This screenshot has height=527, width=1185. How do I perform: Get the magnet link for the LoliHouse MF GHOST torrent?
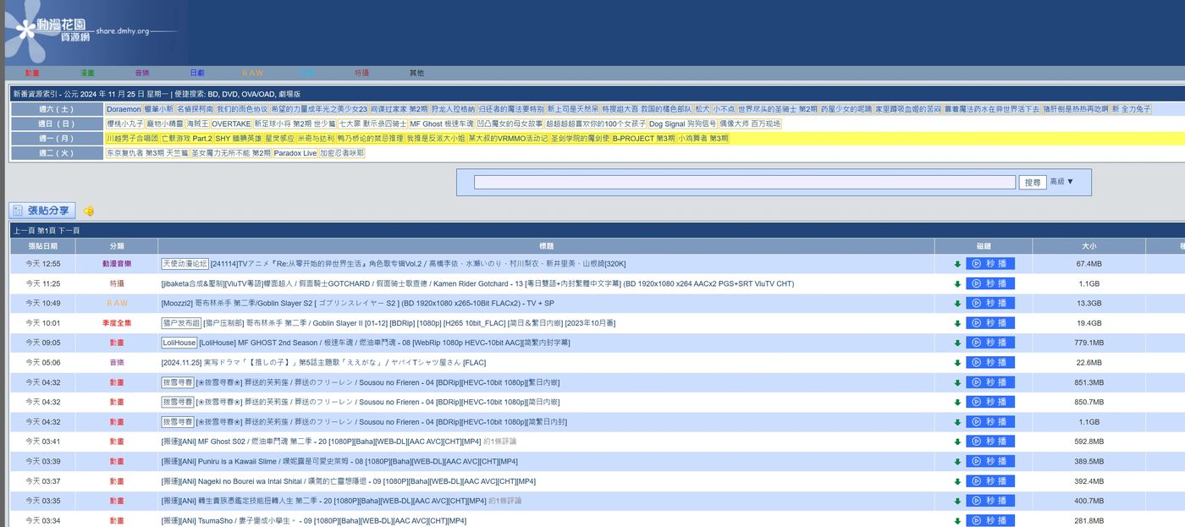957,343
